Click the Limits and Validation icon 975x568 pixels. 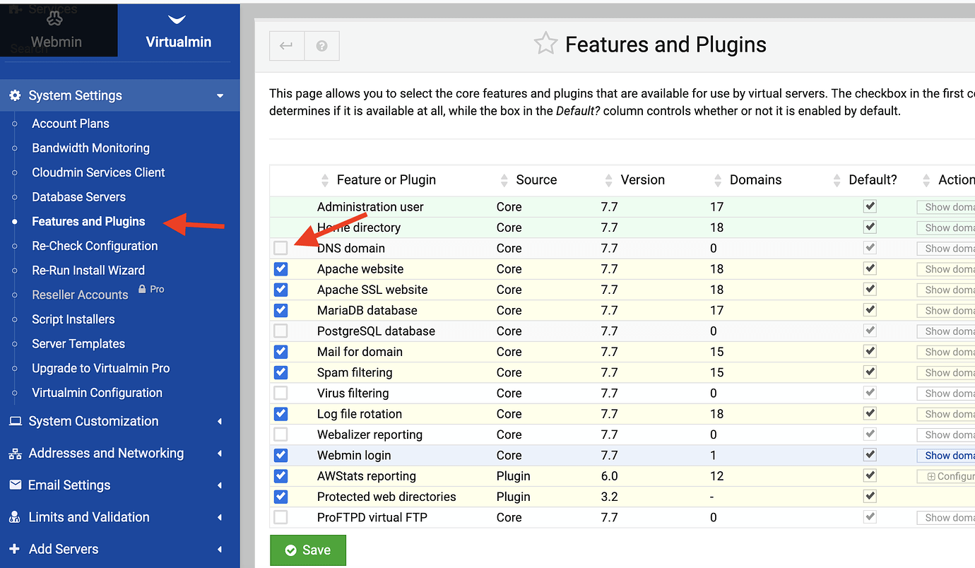click(15, 517)
